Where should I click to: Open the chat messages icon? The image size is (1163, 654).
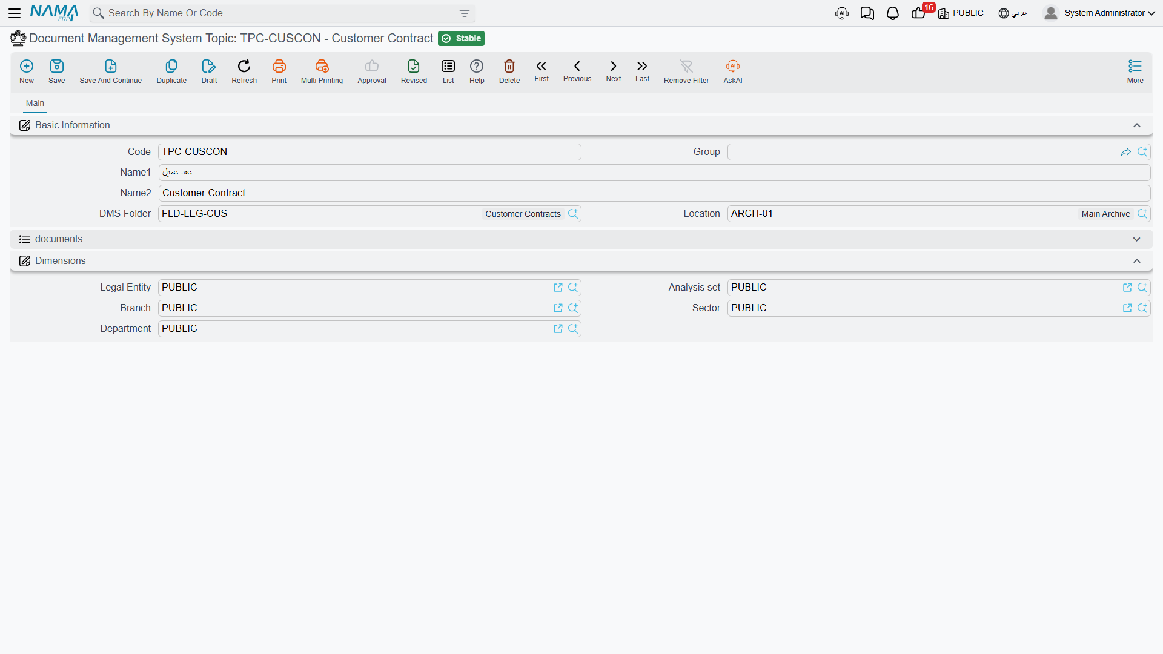[867, 13]
